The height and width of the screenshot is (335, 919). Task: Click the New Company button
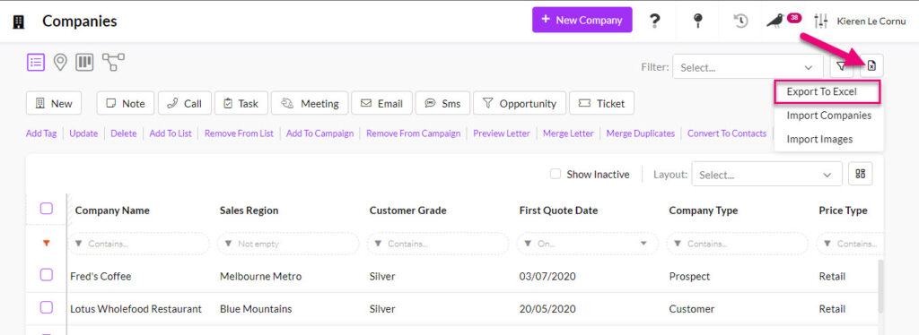tap(582, 20)
